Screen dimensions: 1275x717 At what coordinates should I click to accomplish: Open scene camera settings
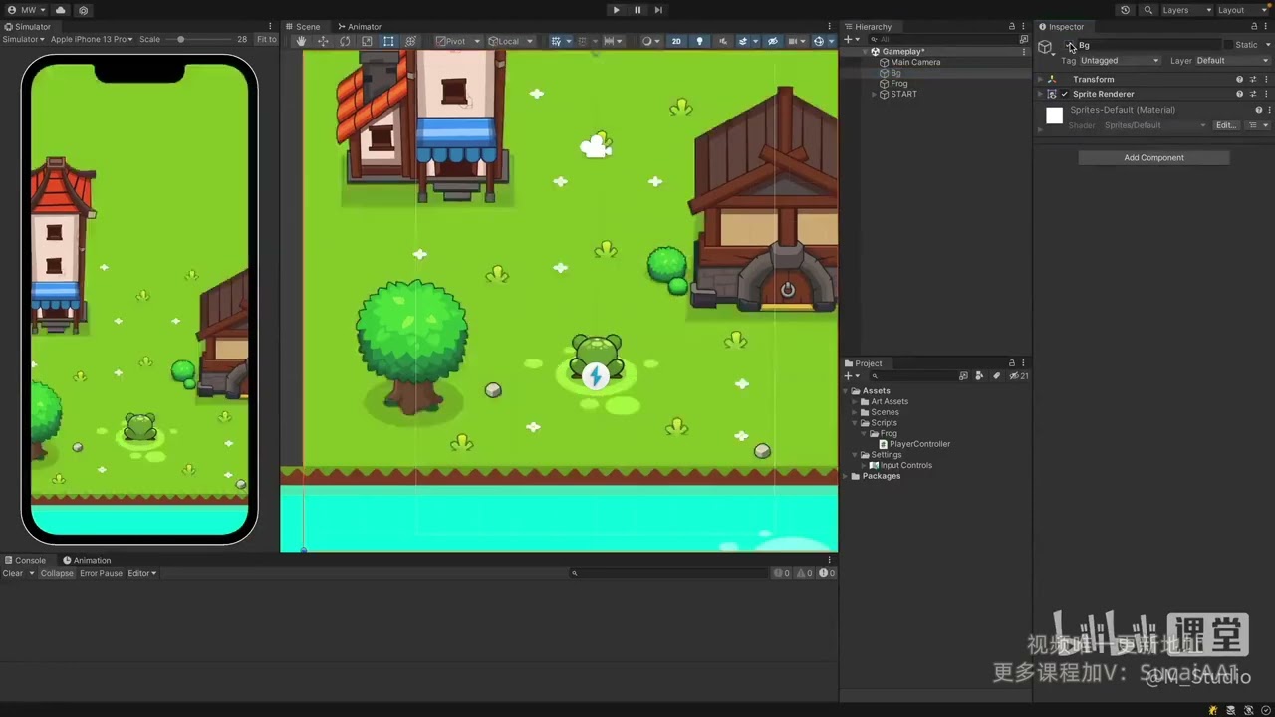coord(797,41)
